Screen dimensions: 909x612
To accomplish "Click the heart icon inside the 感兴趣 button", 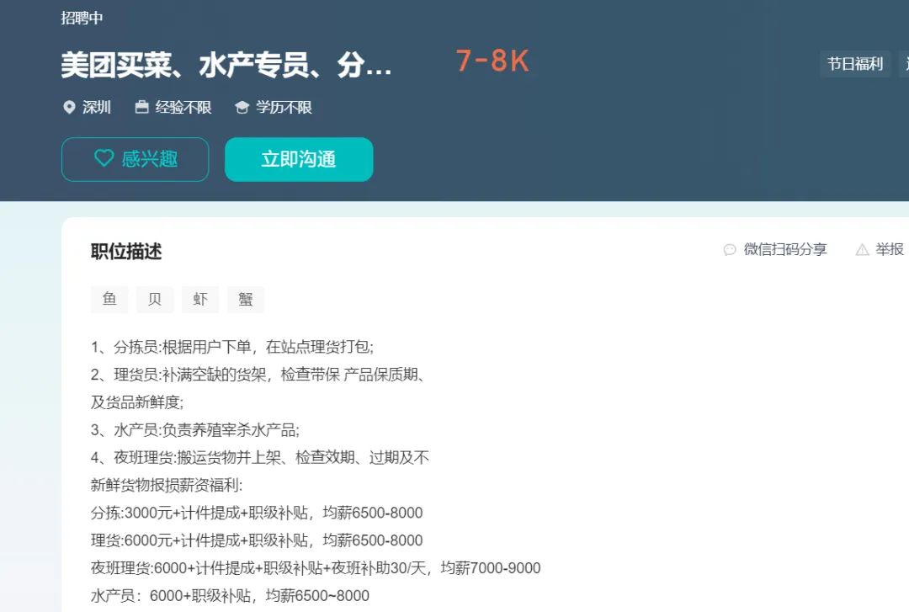I will [x=104, y=158].
